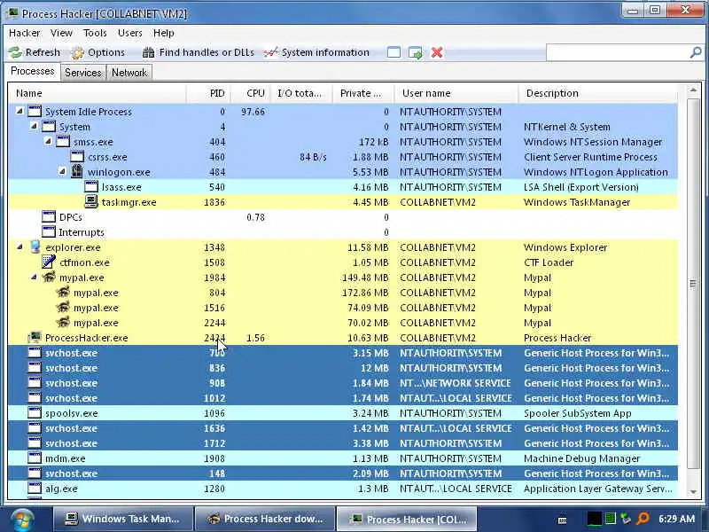Sort by the Description column header
The image size is (709, 532).
point(597,93)
